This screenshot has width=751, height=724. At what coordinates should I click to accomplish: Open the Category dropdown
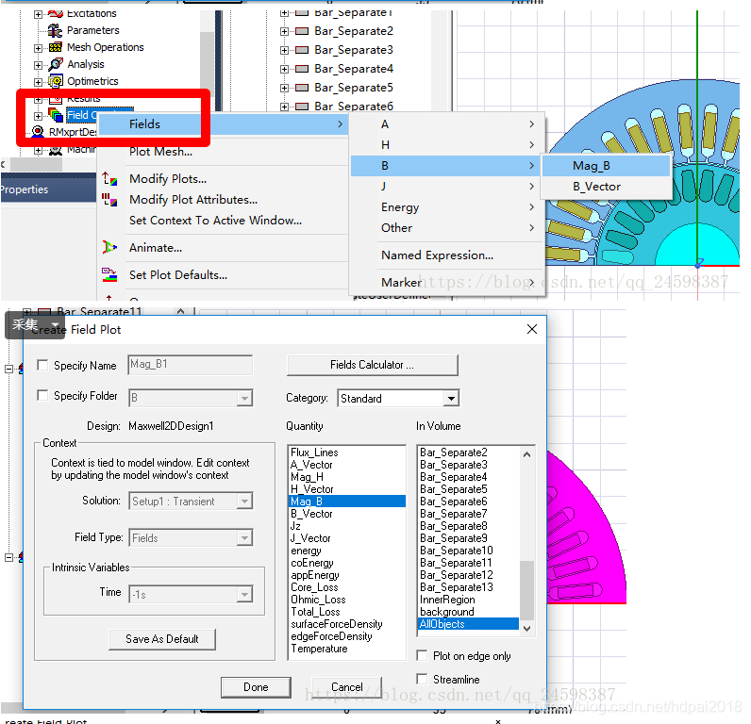[451, 398]
